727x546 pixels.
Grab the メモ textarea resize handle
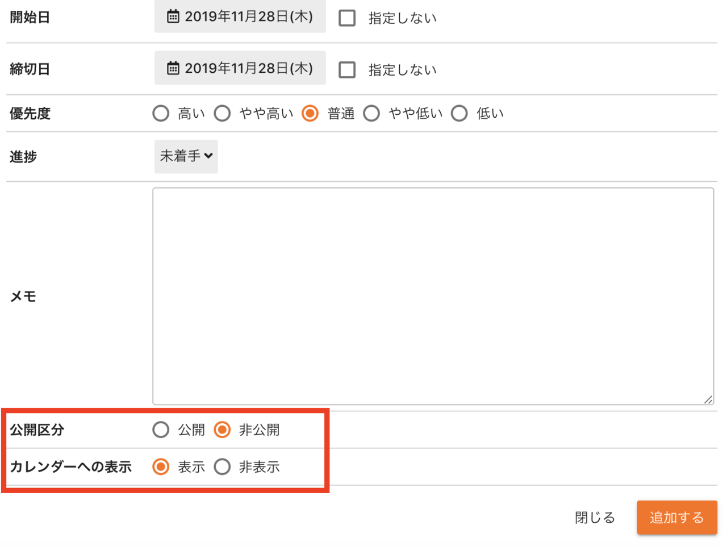(x=708, y=399)
